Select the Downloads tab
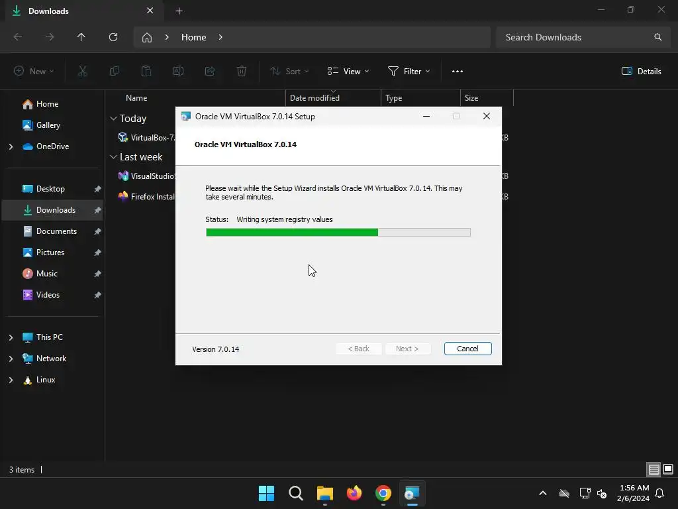Screen dimensions: 678x509 pyautogui.click(x=84, y=11)
